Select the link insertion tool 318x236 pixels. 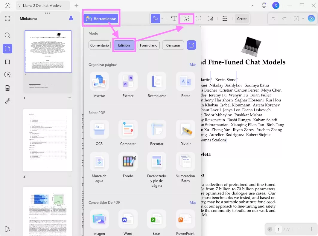(x=198, y=18)
